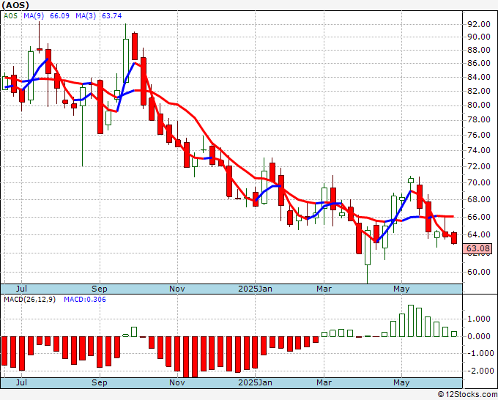This screenshot has width=498, height=400.
Task: Click the 0.000 MACD axis label
Action: 479,336
